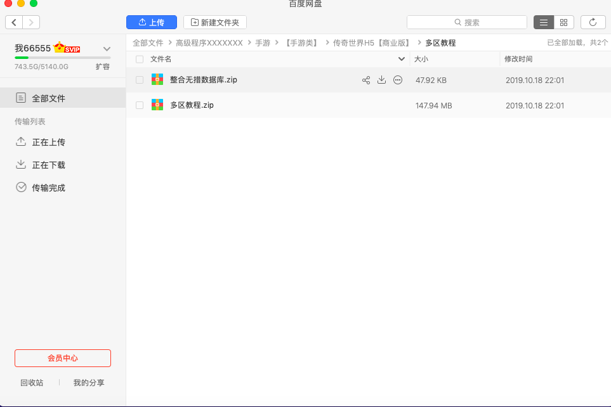Screen dimensions: 611x407
Task: Click the zip icon of 多区教程.zip
Action: tap(157, 105)
